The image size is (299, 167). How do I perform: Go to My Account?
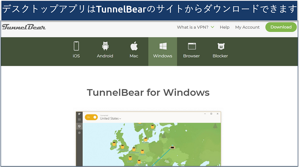(x=247, y=27)
